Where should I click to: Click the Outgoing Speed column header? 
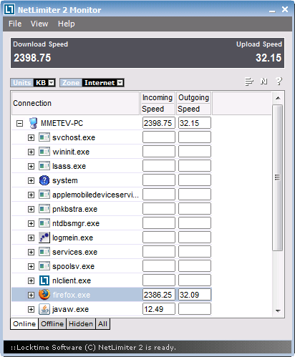coord(193,103)
